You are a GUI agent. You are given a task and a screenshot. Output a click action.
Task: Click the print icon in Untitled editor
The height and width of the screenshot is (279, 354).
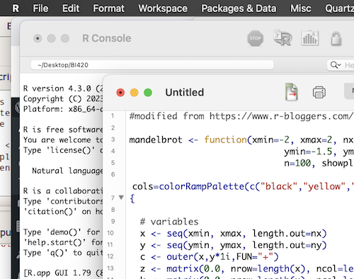[319, 92]
